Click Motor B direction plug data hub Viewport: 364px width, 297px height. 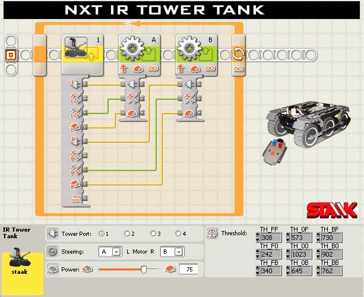189,99
